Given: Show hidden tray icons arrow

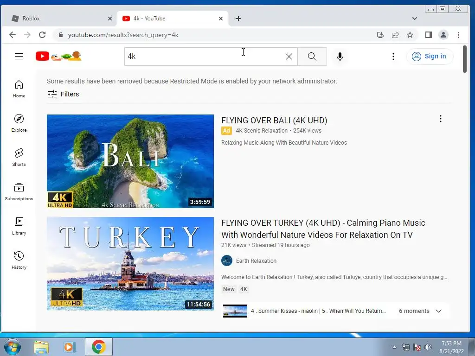Looking at the screenshot, I should [394, 347].
